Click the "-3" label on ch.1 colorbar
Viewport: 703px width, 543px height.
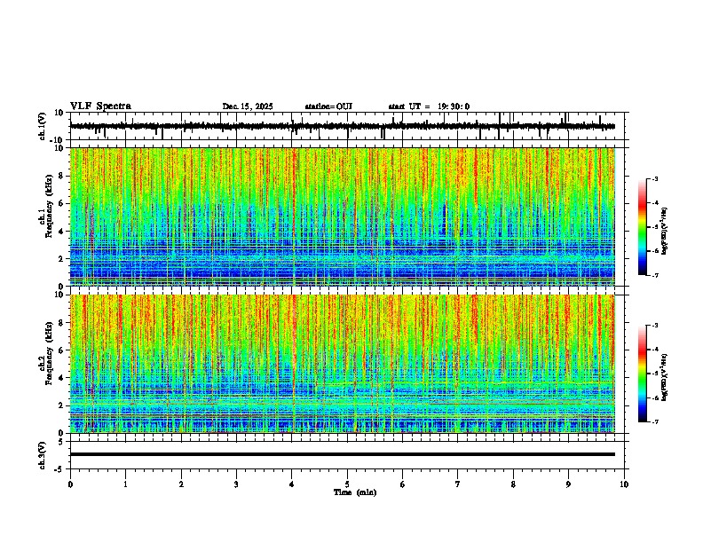click(654, 178)
